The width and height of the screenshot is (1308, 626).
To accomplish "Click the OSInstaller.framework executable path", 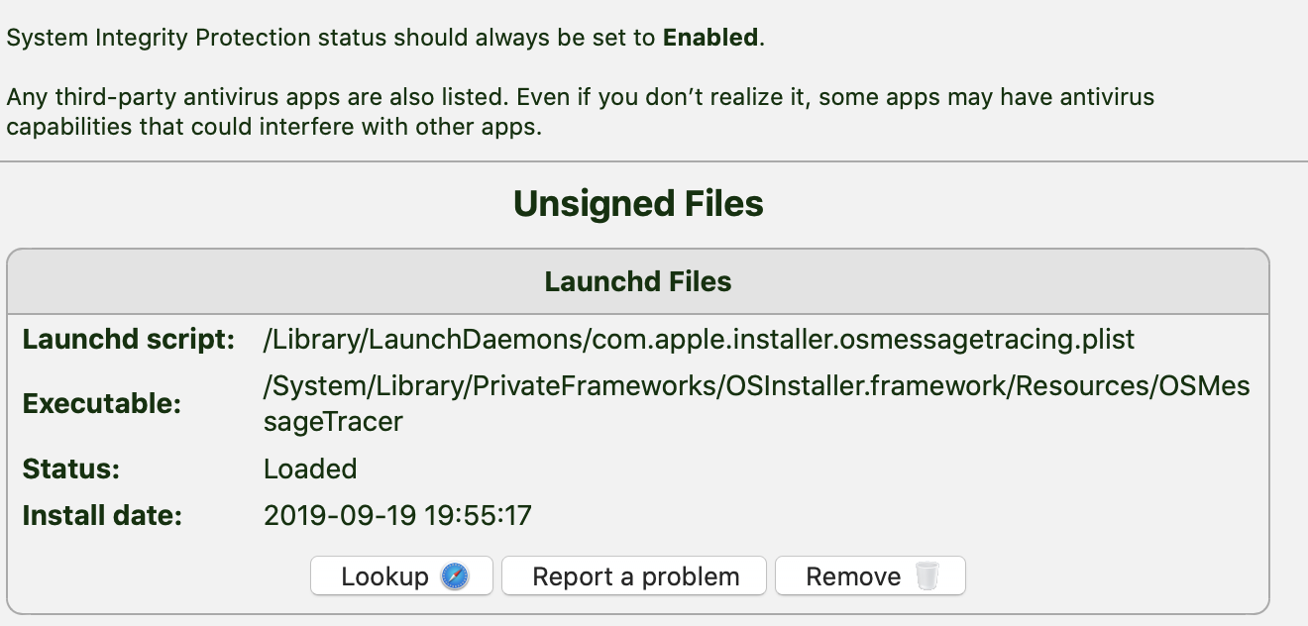I will [756, 387].
